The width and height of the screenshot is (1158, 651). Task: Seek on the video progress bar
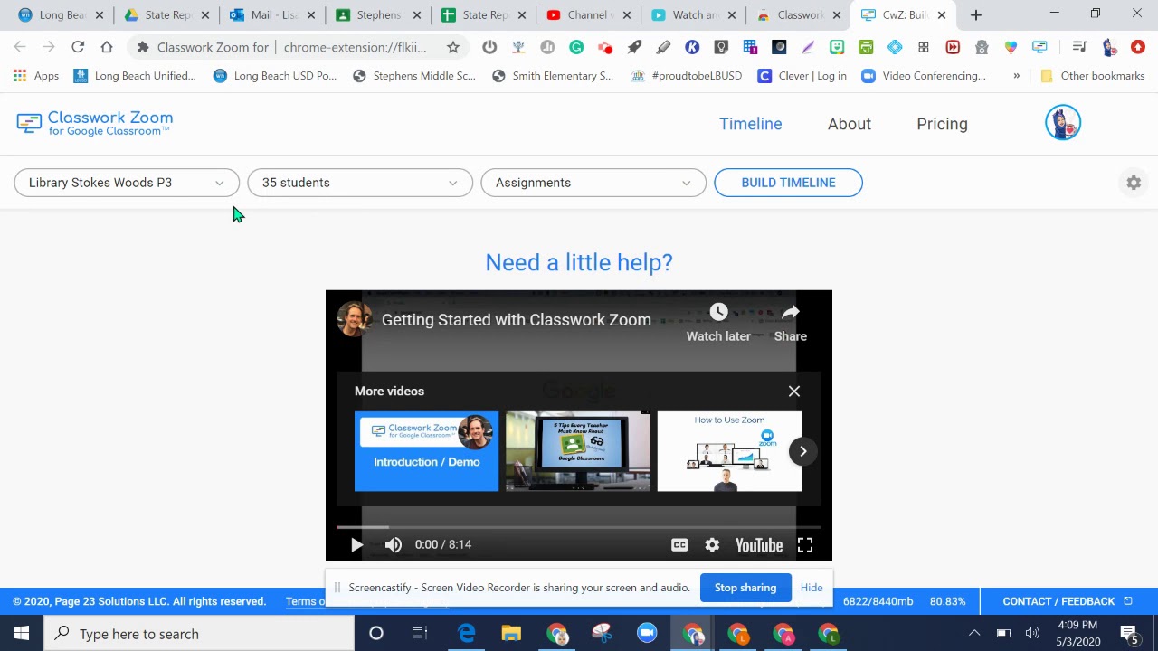[x=579, y=527]
